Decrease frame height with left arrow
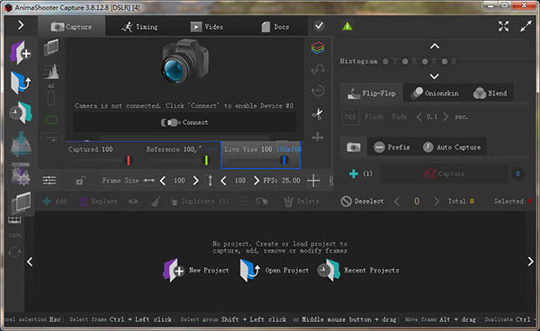 223,180
